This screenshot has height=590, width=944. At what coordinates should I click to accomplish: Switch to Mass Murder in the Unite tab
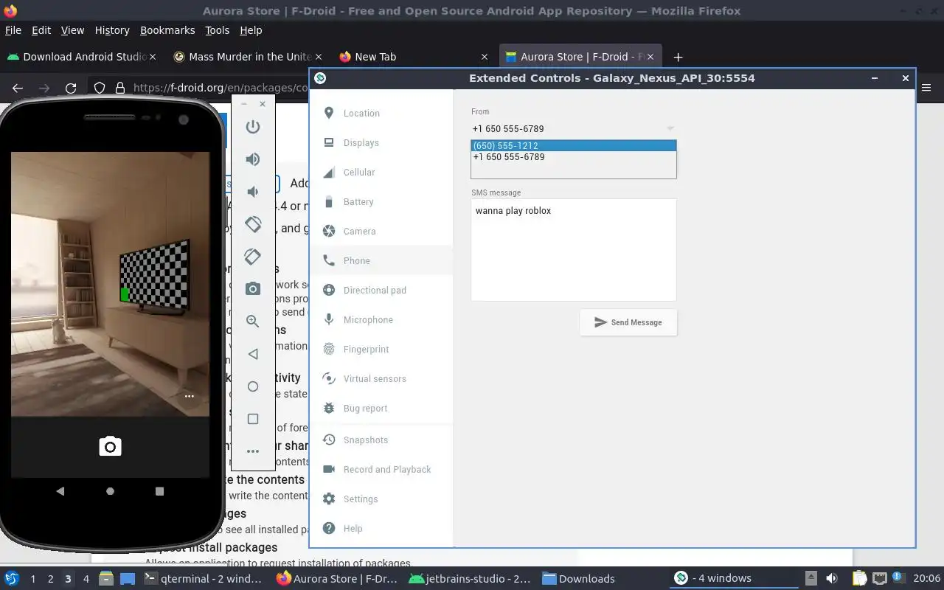247,57
